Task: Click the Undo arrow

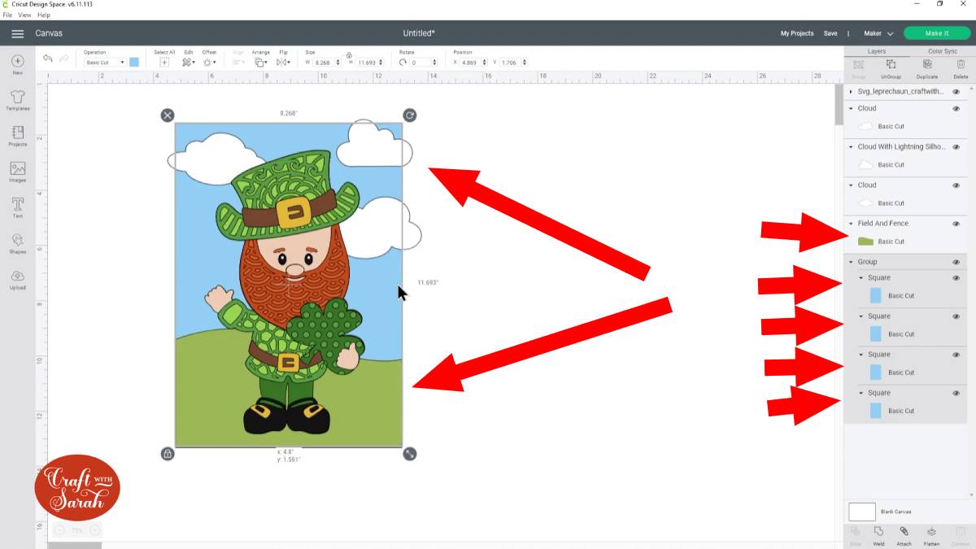Action: point(47,59)
